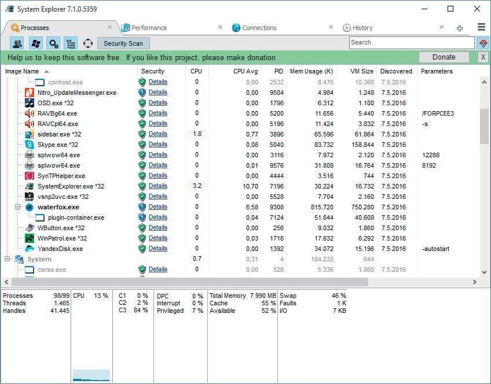Click the vsnp2uvc.exe camera icon
The width and height of the screenshot is (491, 384).
tap(30, 197)
